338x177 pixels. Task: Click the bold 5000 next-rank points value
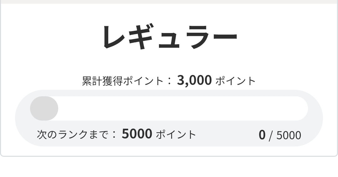tap(137, 134)
